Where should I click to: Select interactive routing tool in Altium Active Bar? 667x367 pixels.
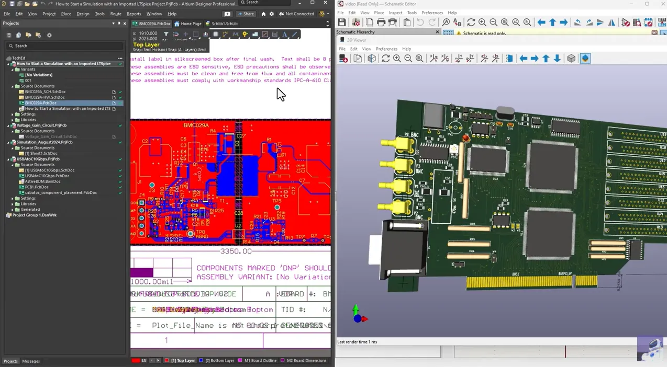(x=225, y=35)
